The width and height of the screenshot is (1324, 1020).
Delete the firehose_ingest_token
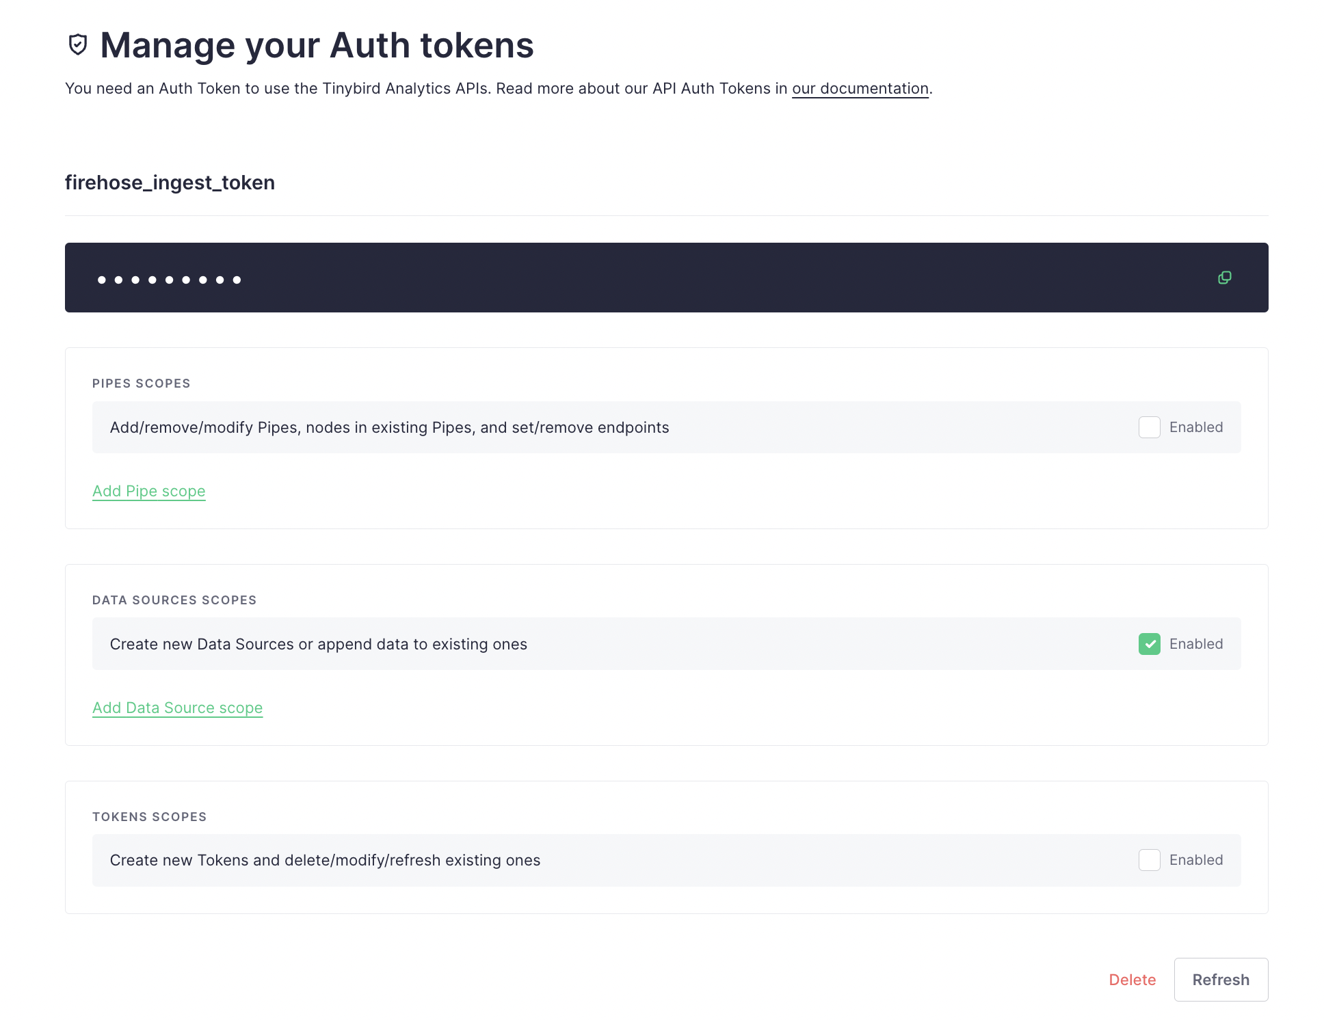click(x=1132, y=980)
